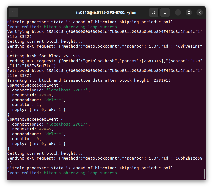
Task: Maximize the terminal window
Action: (x=189, y=12)
